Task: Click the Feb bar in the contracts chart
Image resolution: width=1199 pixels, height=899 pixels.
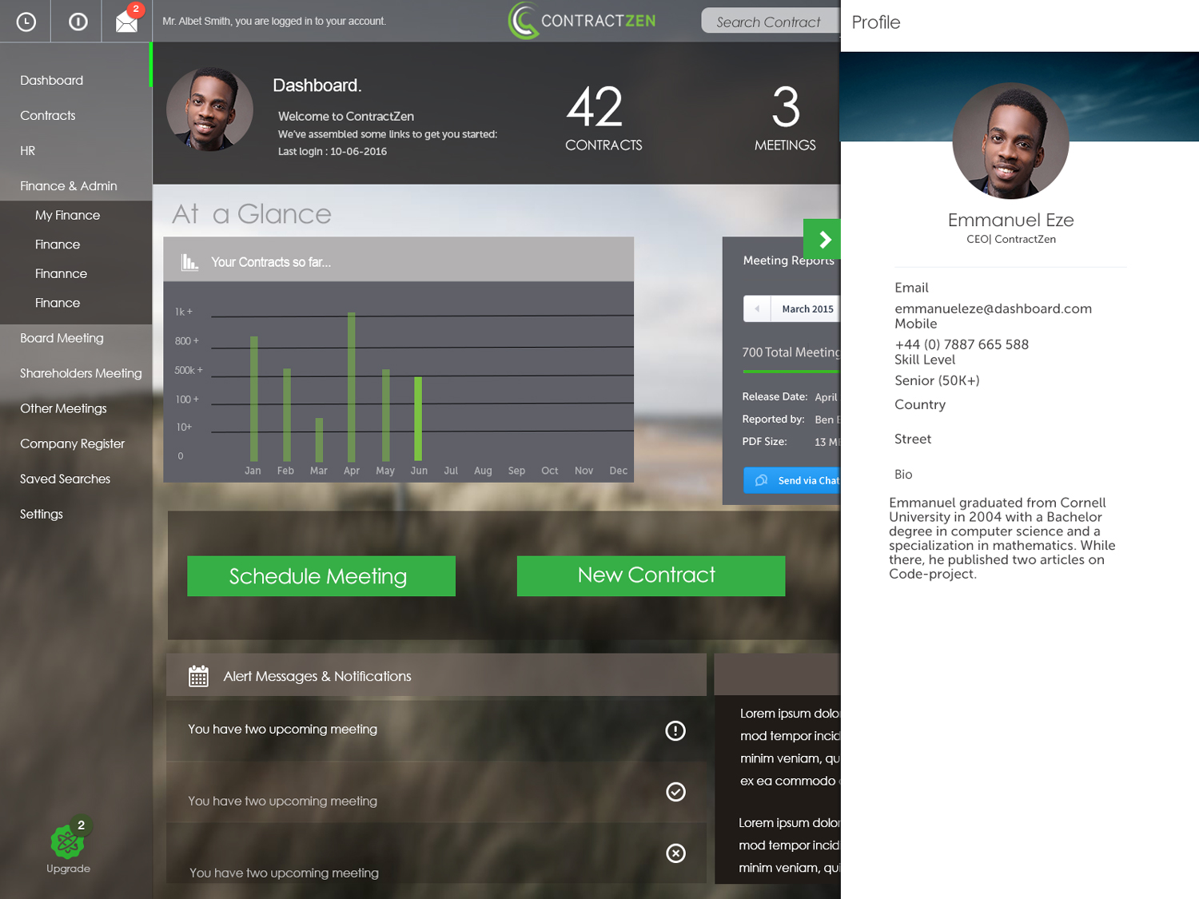Action: click(x=287, y=415)
